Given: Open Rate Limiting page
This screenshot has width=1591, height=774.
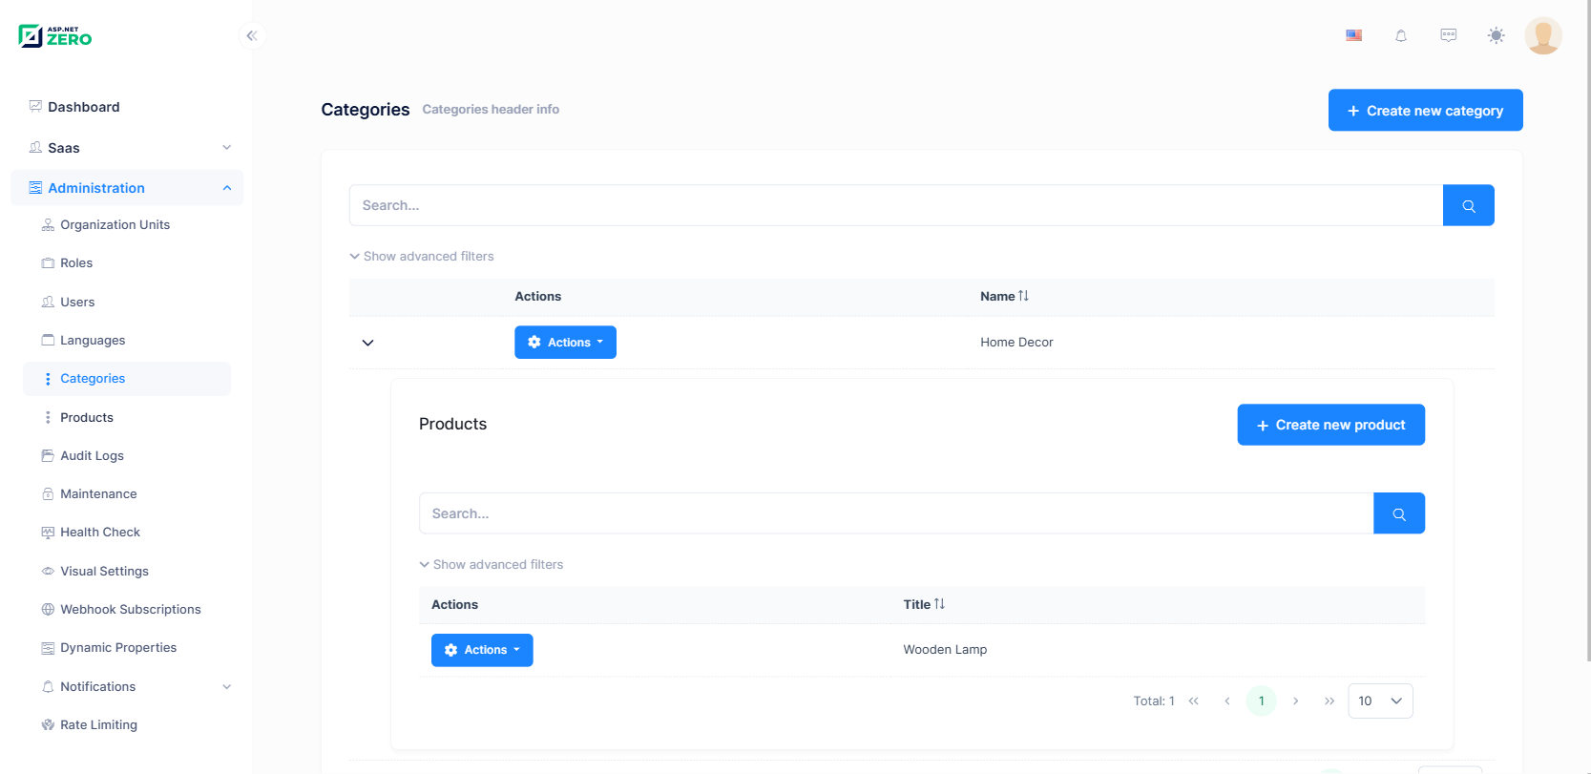Looking at the screenshot, I should 98,725.
